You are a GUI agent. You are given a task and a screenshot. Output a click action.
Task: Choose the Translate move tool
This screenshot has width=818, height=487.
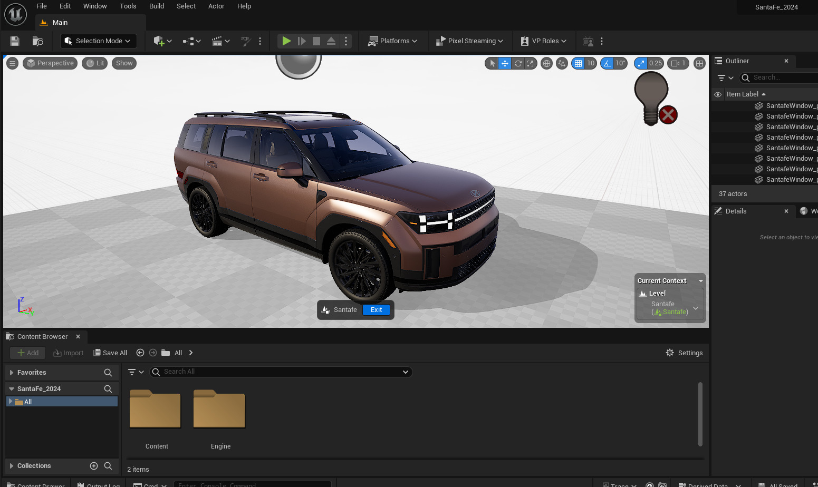pyautogui.click(x=505, y=63)
